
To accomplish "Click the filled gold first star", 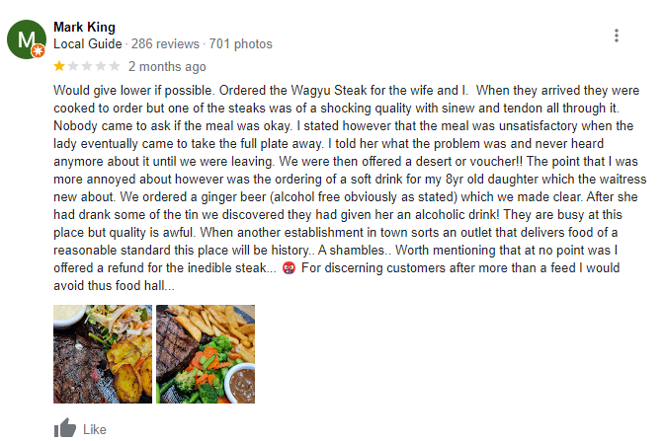I will [59, 66].
